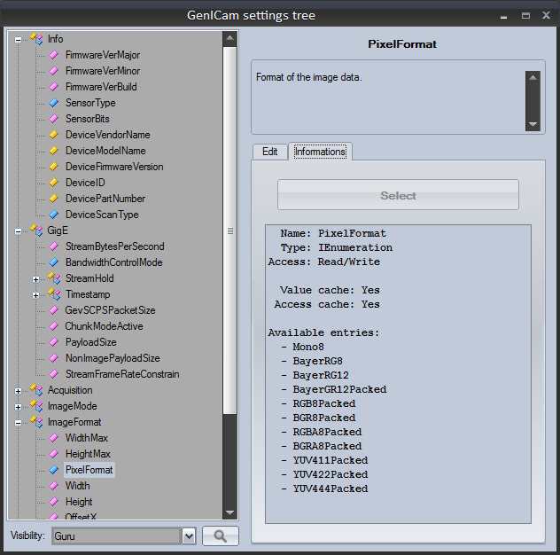The image size is (560, 555).
Task: Click the pencil icon beside FirmwareVerMajor
Action: point(54,55)
